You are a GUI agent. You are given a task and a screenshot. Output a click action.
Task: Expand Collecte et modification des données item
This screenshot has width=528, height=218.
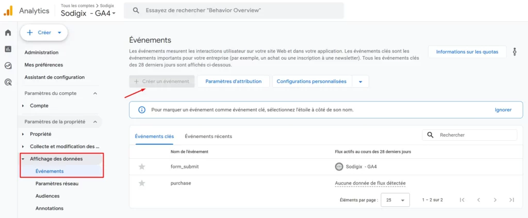pyautogui.click(x=23, y=146)
